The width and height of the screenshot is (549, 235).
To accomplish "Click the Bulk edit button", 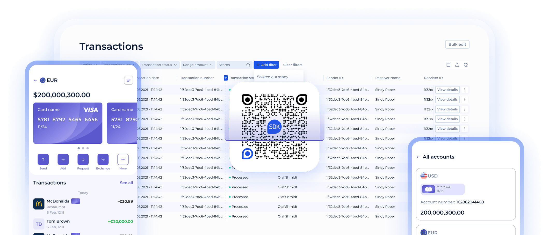I will point(457,44).
